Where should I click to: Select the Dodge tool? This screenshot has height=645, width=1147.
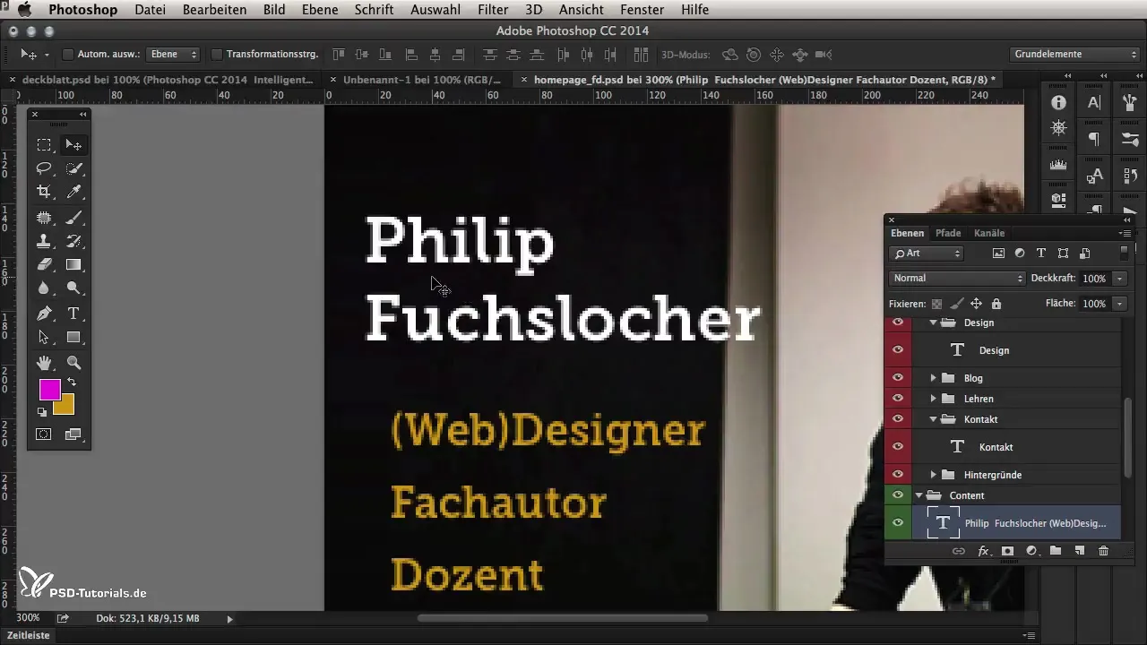[x=73, y=288]
